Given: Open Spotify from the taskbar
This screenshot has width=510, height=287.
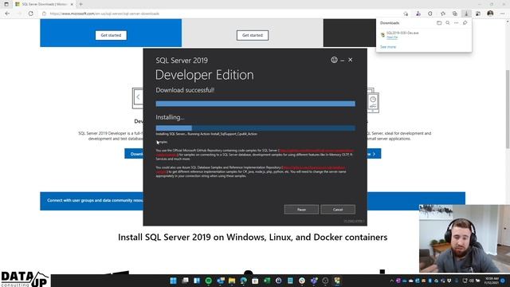Looking at the screenshot, I should click(x=209, y=281).
